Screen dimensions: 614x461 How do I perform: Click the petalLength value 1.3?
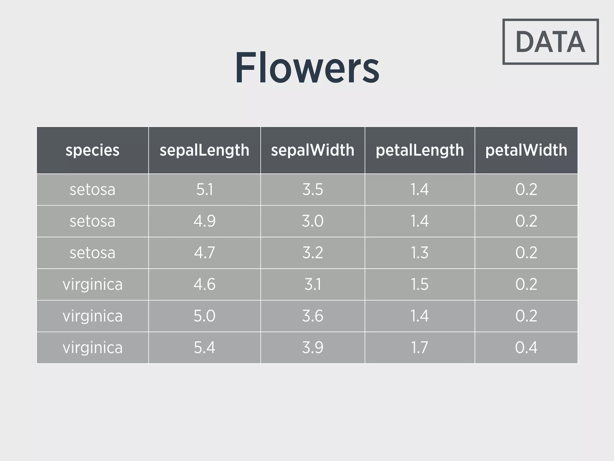(x=420, y=253)
